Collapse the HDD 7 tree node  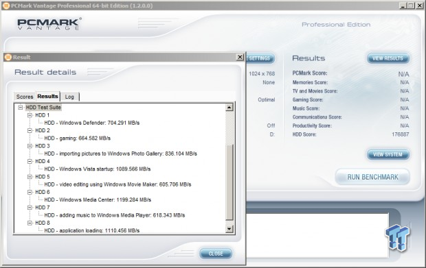coord(30,208)
